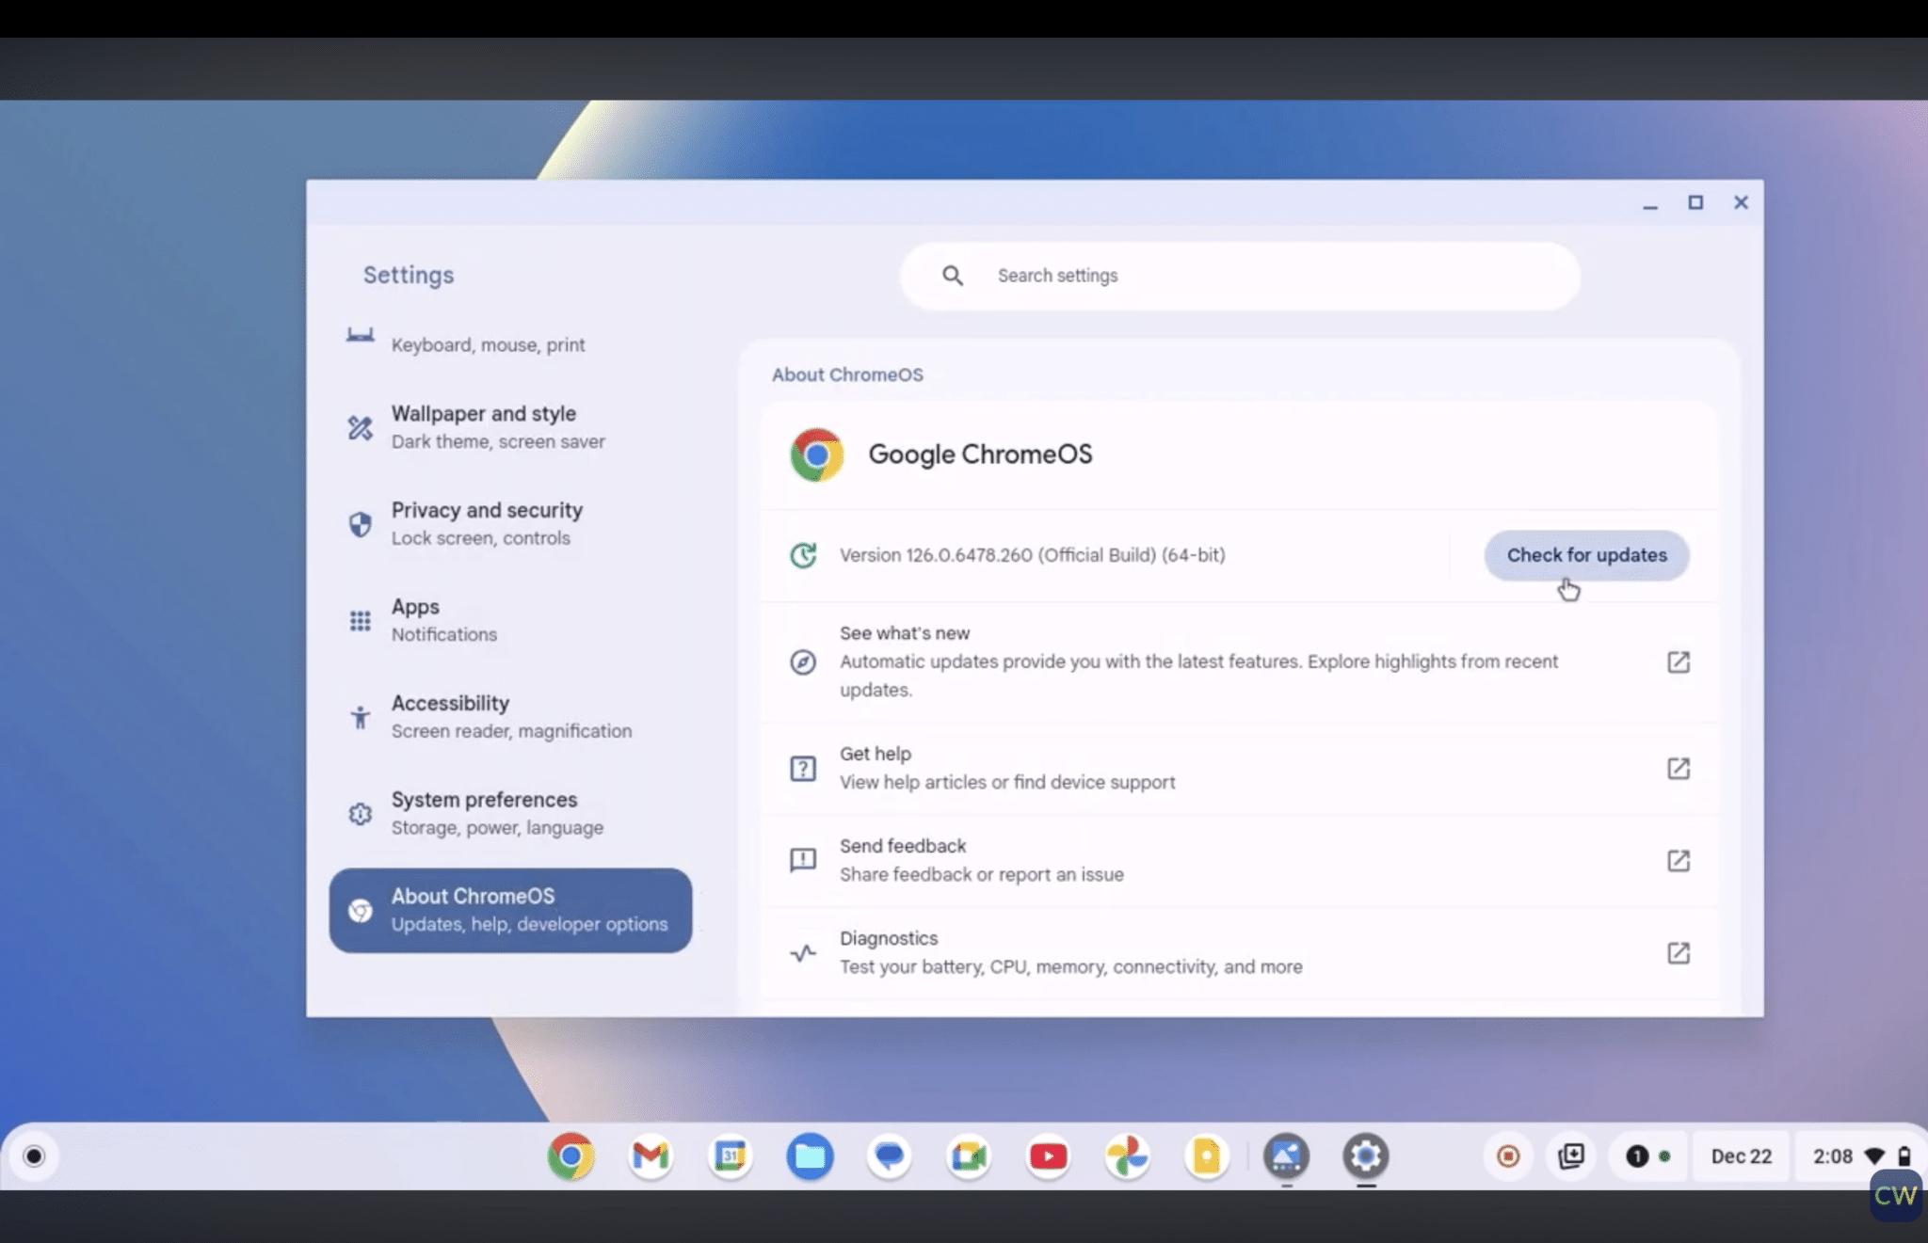Click the Send feedback row
Screen dimensions: 1928x1243
tap(1240, 860)
